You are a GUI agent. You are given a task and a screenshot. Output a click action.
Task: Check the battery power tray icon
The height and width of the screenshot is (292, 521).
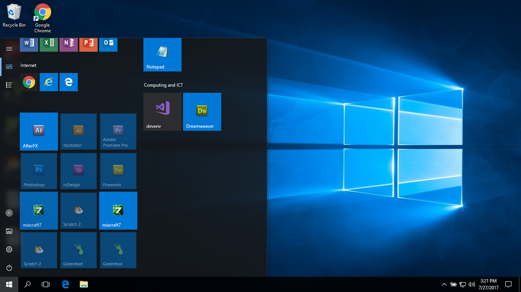[453, 284]
